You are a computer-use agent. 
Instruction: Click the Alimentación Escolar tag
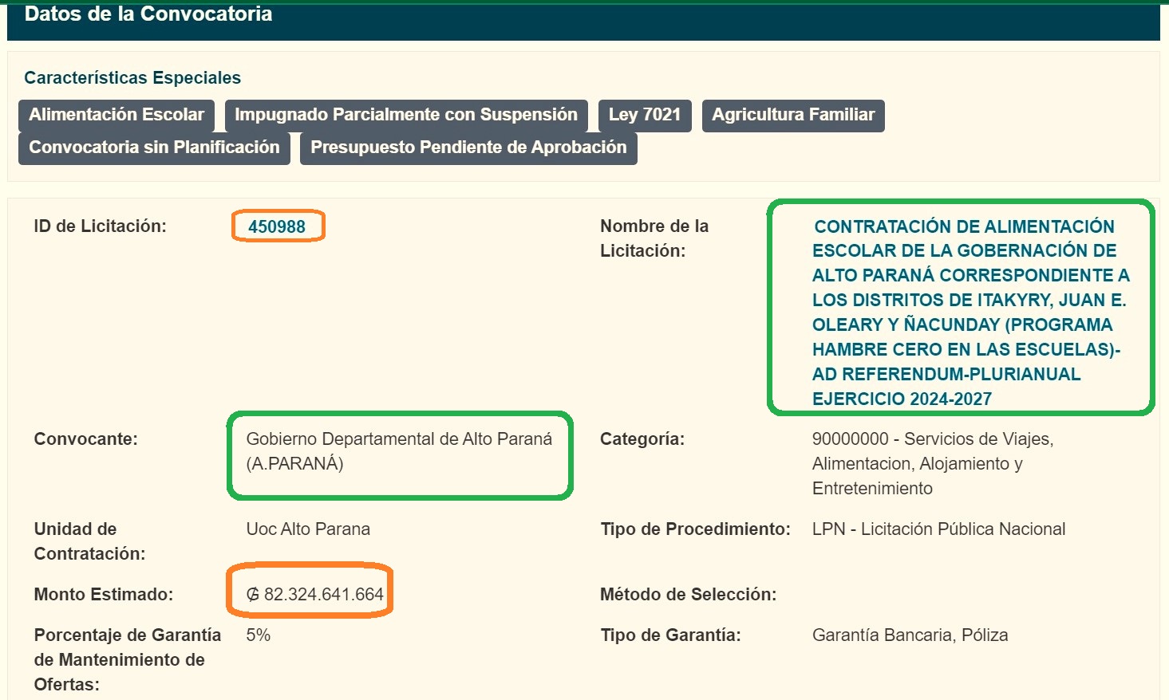click(117, 115)
